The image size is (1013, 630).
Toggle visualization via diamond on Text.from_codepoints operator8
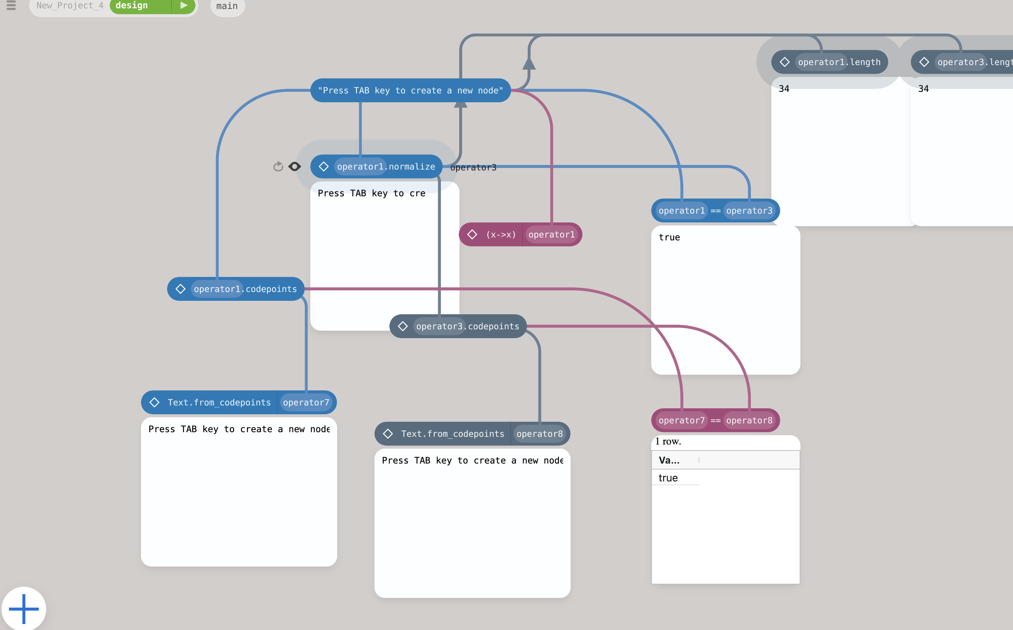click(x=388, y=433)
